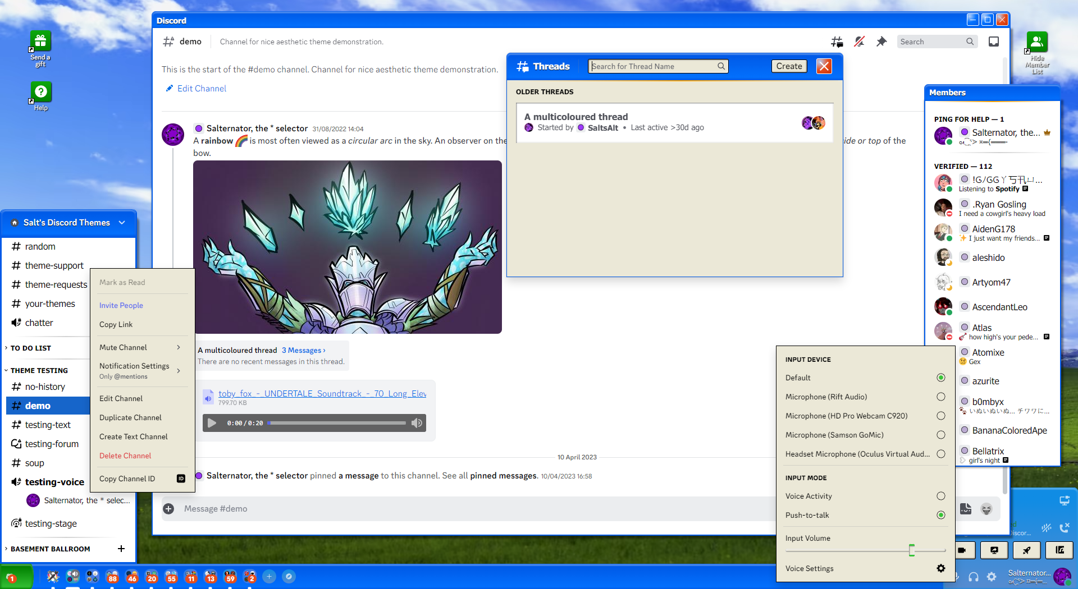The width and height of the screenshot is (1078, 589).
Task: Expand the TO DO LIST category
Action: coord(31,348)
